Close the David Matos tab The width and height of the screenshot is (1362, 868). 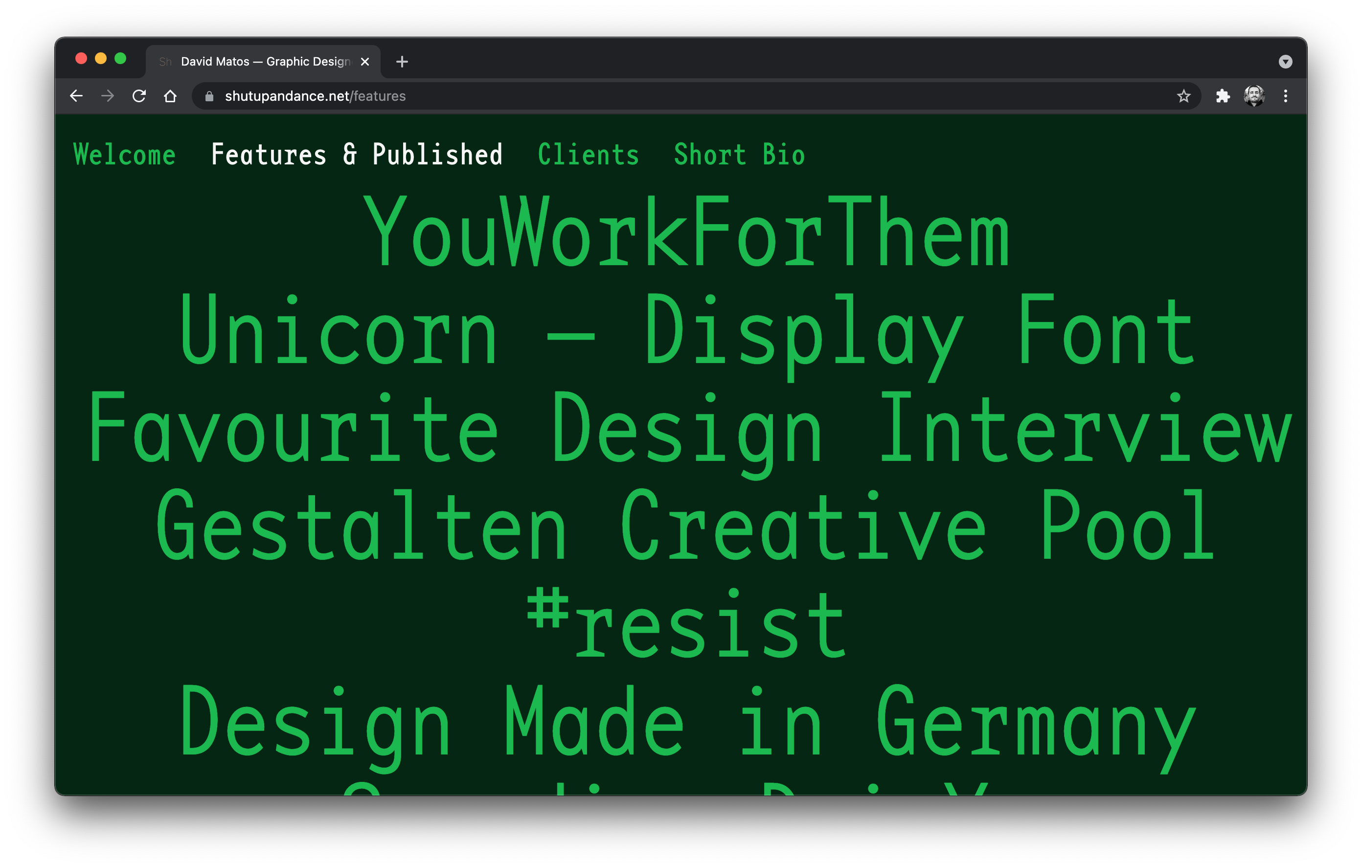365,62
